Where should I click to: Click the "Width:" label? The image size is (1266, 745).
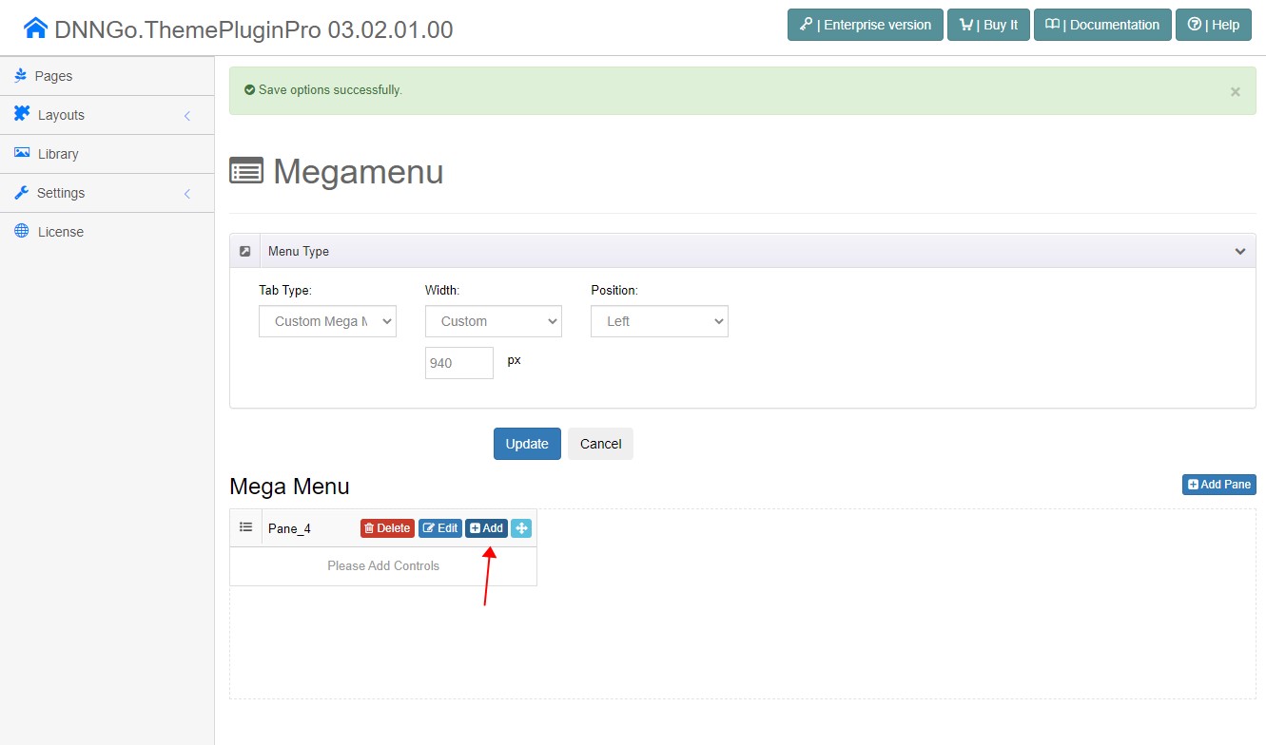coord(442,291)
